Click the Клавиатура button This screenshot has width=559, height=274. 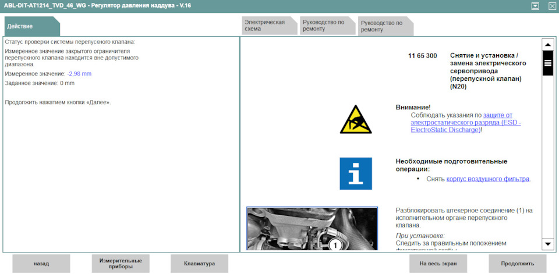point(199,264)
